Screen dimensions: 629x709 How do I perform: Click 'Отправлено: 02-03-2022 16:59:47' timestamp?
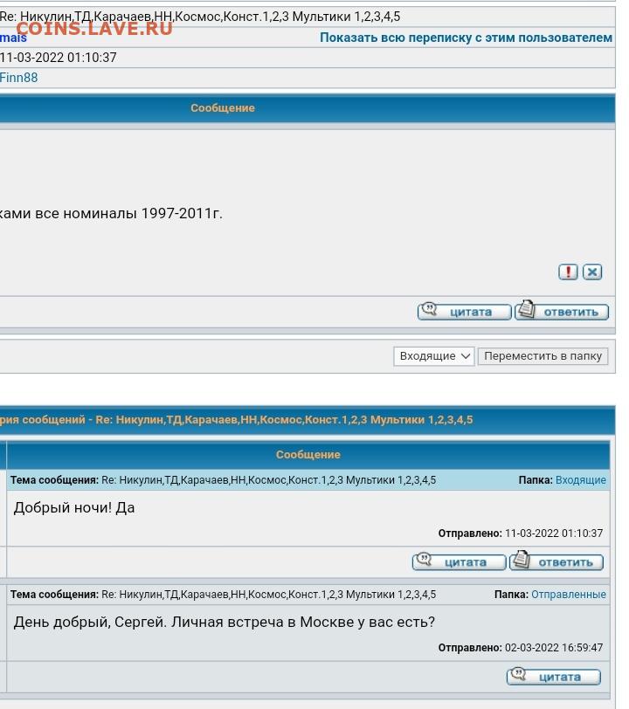pos(521,648)
